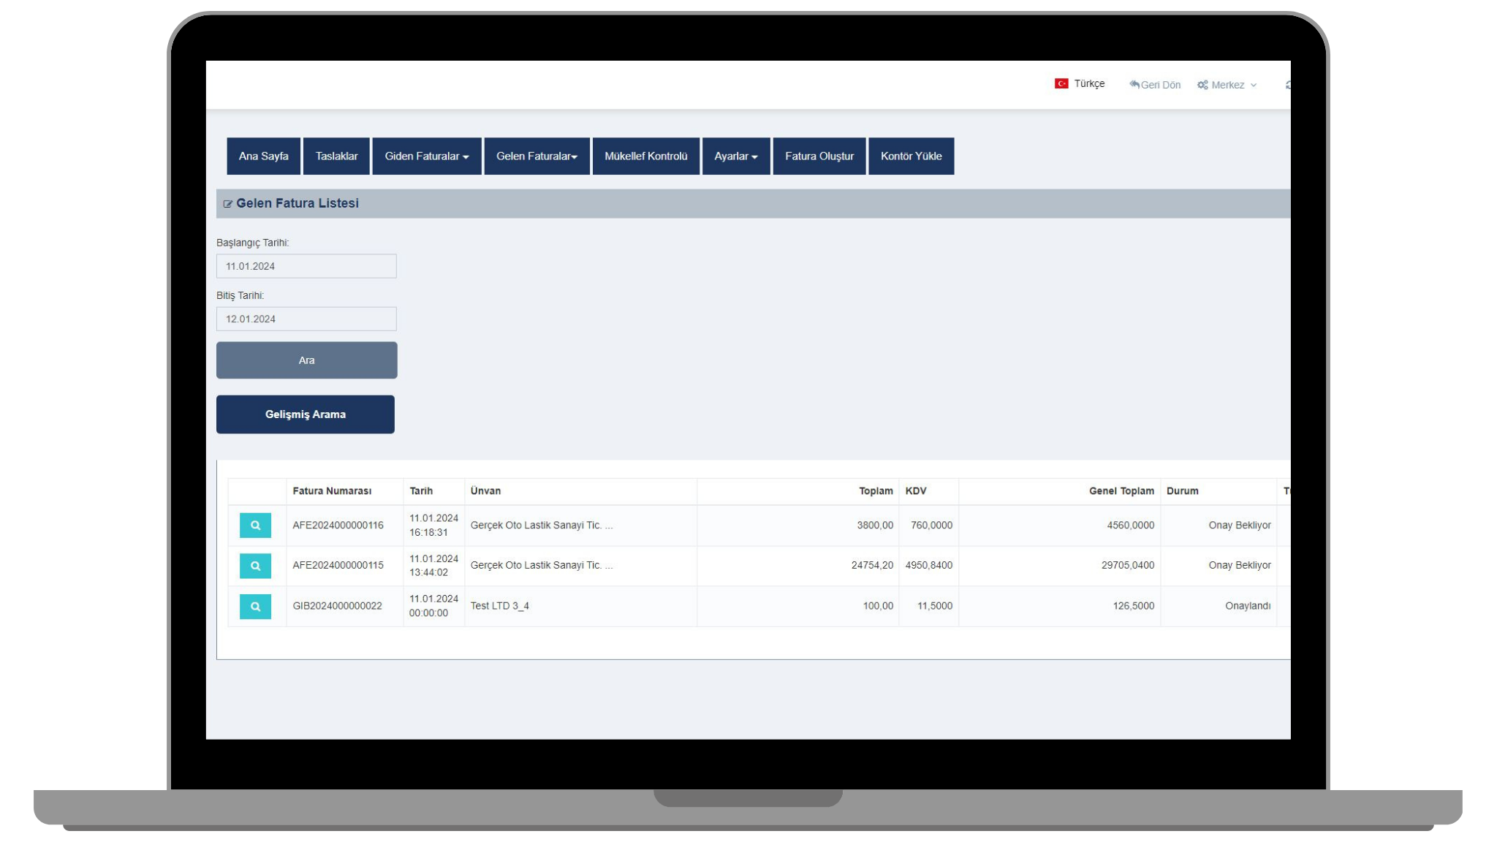Open the Merkez dropdown menu

point(1227,85)
